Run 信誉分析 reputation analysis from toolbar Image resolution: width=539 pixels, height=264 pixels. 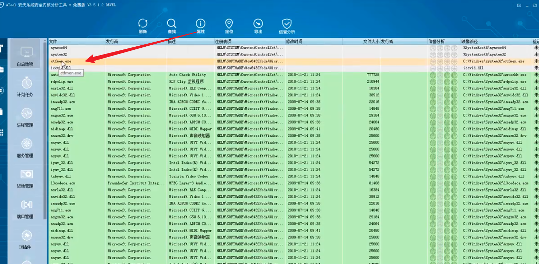click(x=287, y=26)
